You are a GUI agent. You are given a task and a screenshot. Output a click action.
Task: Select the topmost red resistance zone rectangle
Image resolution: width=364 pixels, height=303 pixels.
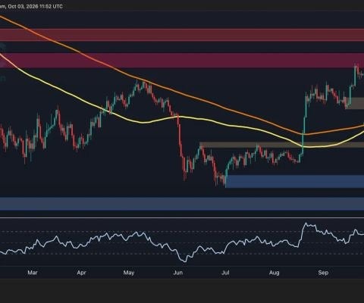point(182,35)
